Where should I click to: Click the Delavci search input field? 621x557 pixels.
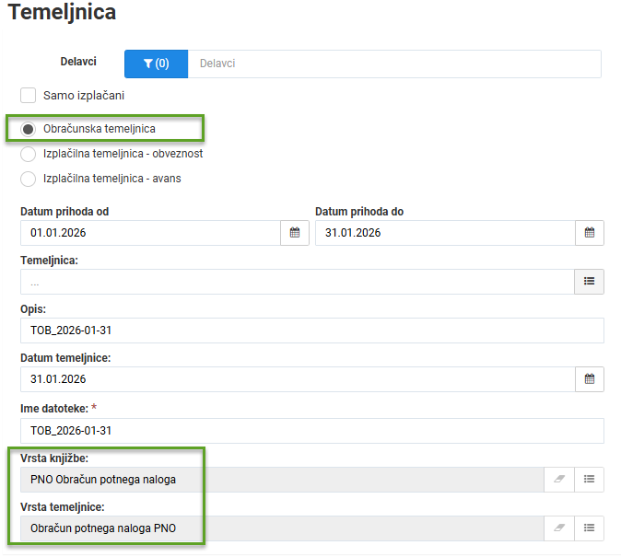(x=394, y=64)
